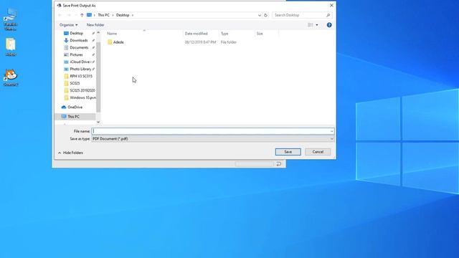Image resolution: width=459 pixels, height=258 pixels.
Task: Select OneDrive in navigation pane
Action: coord(75,107)
